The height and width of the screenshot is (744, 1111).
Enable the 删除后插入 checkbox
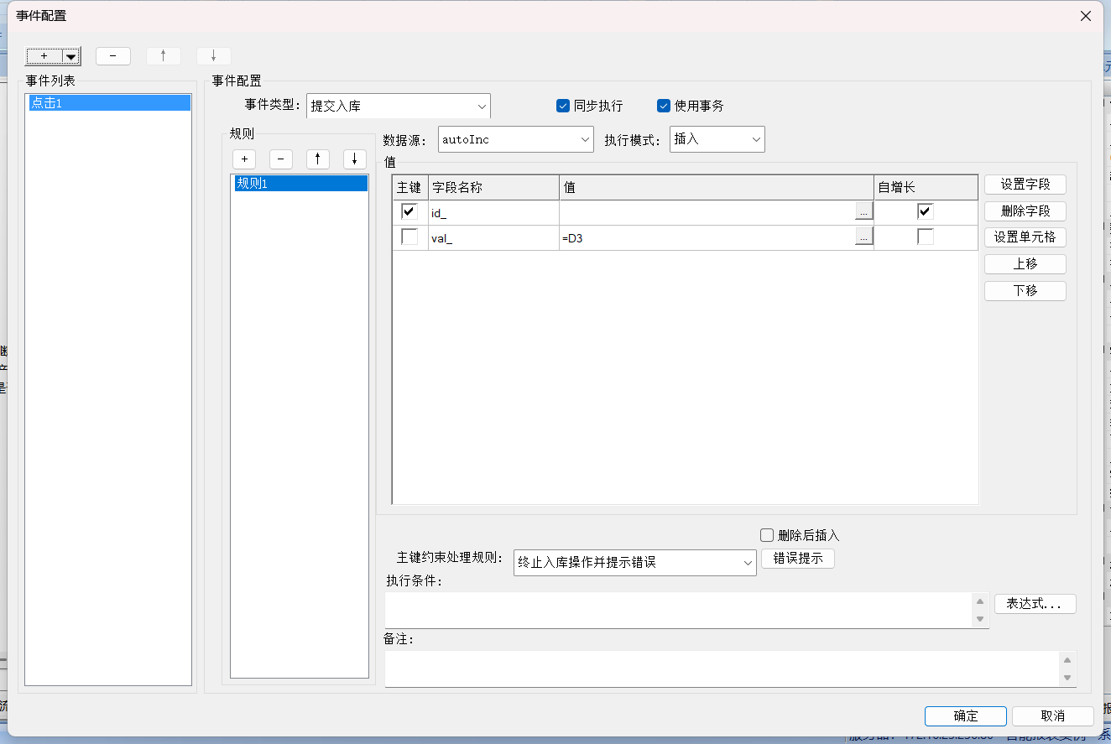pos(766,535)
